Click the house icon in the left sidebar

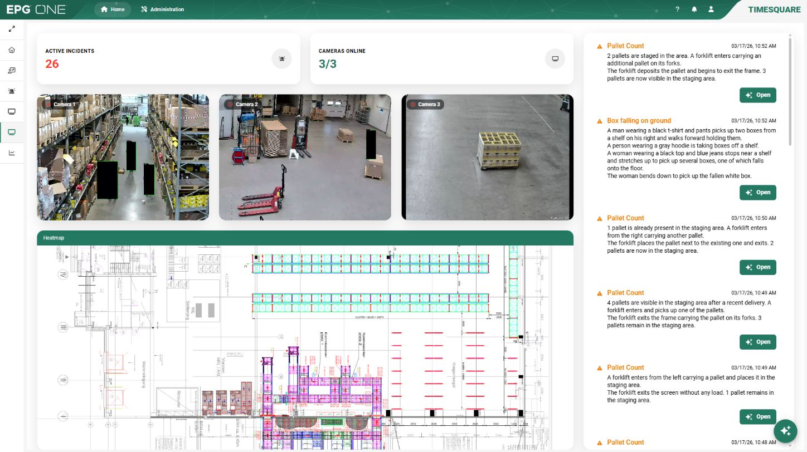[12, 50]
